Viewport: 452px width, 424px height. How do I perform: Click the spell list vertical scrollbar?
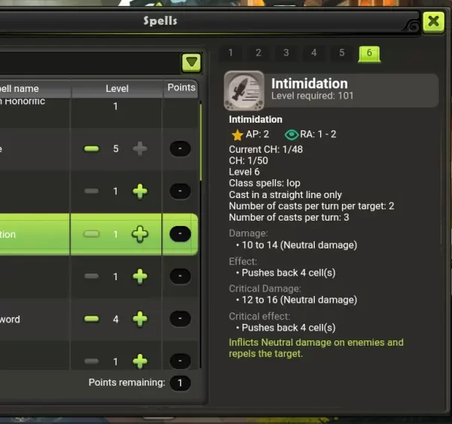[200, 142]
